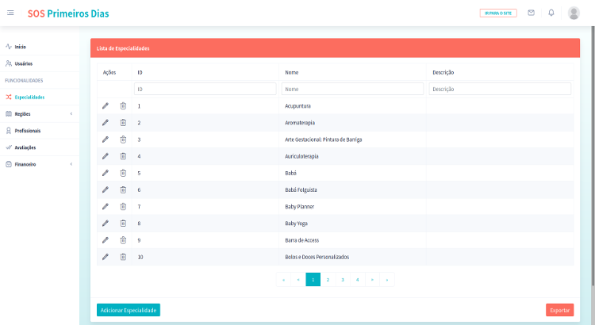
Task: Select current pagination page 1
Action: pos(313,280)
